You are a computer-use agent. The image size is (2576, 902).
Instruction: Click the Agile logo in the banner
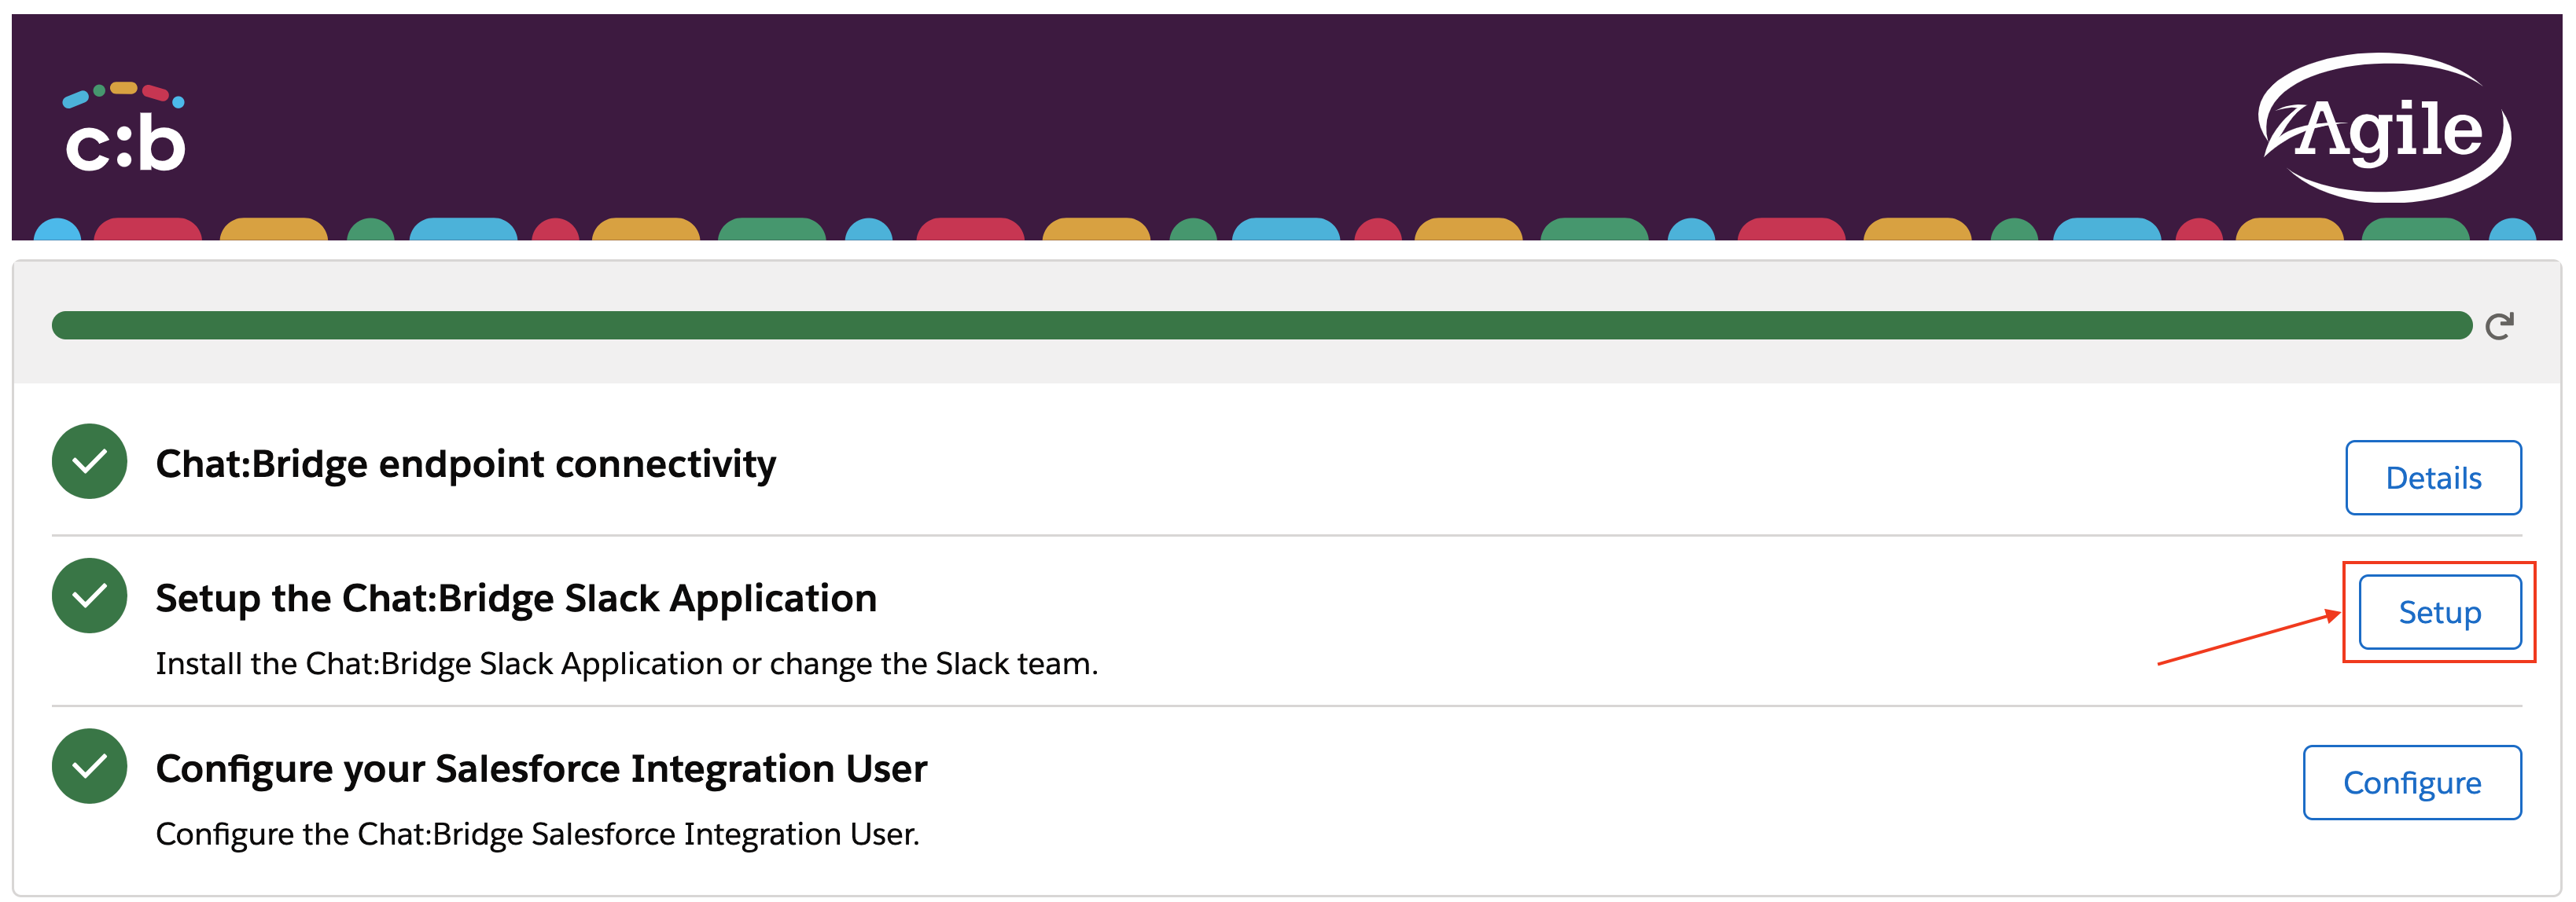tap(2384, 128)
